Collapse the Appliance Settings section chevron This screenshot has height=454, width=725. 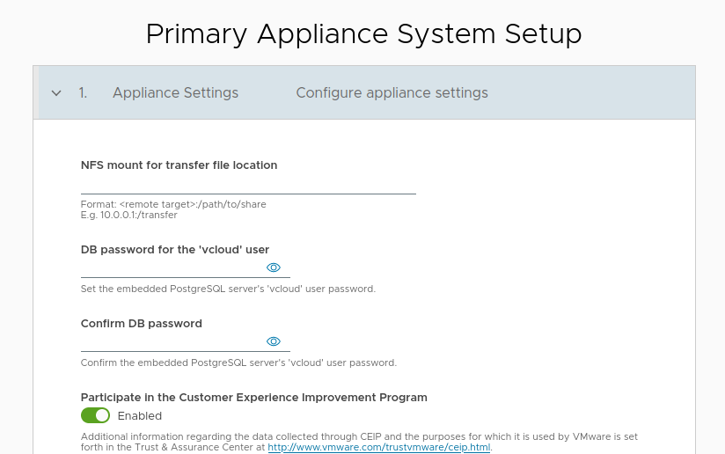click(x=56, y=93)
